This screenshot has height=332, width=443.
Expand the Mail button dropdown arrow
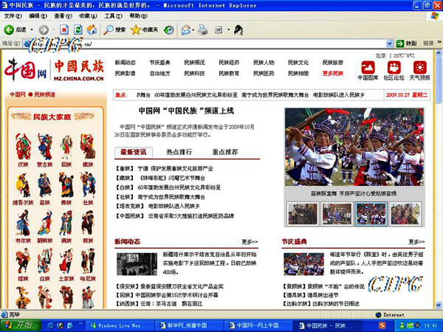(193, 30)
